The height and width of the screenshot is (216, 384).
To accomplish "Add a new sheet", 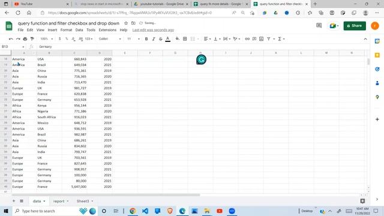I will point(14,201).
